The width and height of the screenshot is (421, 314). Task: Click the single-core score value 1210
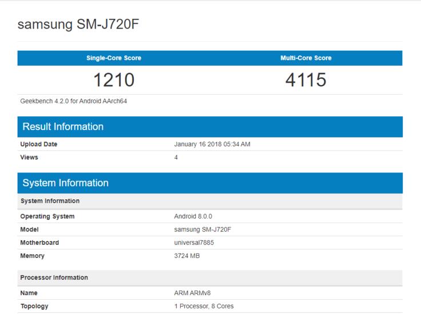click(x=114, y=80)
